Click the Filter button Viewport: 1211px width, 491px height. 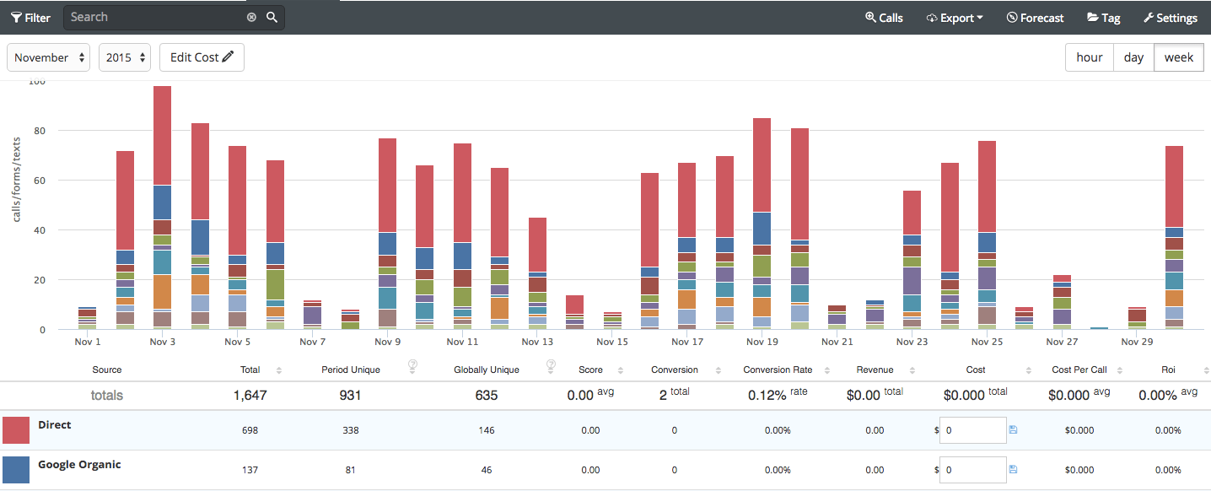point(30,18)
